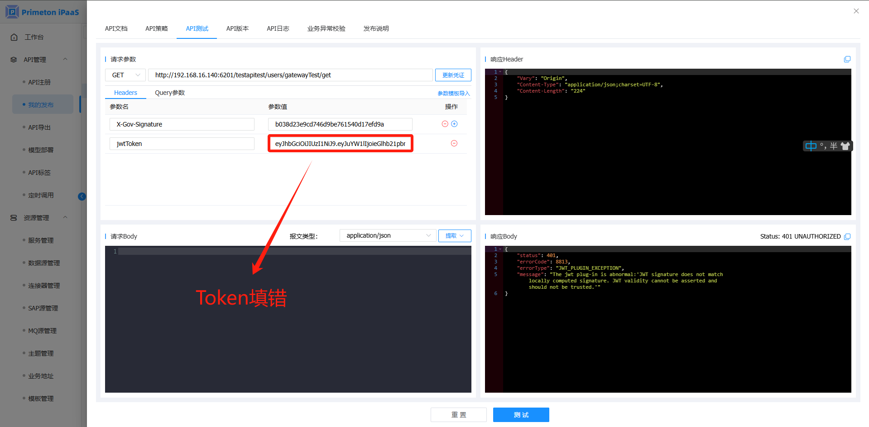Close the API test dialog
This screenshot has height=427, width=869.
(856, 11)
